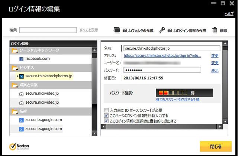This screenshot has height=156, width=238.
Task: Click the modified date 2013/06/16 12:47:59
Action: 144,78
